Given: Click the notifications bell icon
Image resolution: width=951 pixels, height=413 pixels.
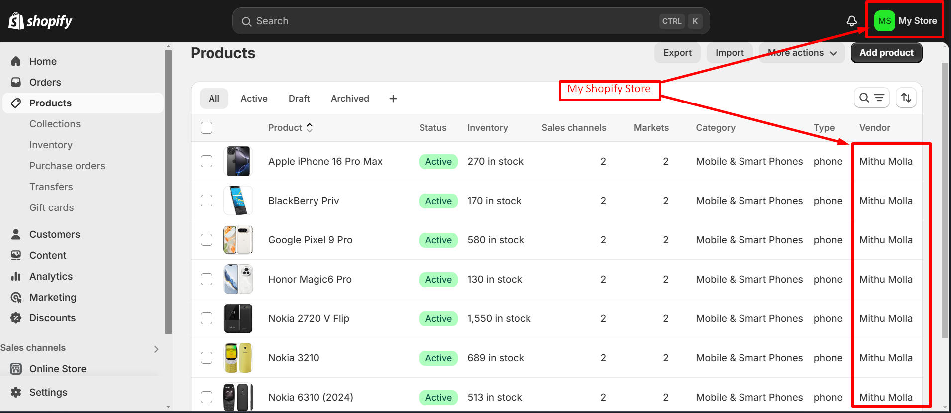Looking at the screenshot, I should click(x=851, y=21).
